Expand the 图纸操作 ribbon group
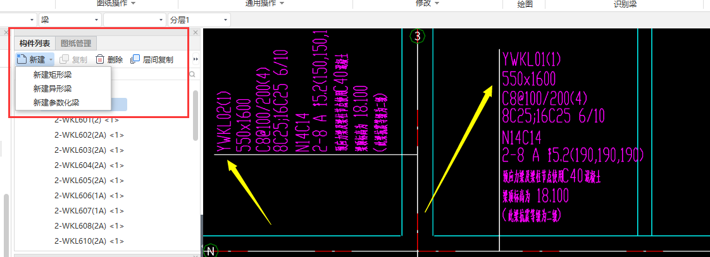The height and width of the screenshot is (257, 710). pos(116,4)
